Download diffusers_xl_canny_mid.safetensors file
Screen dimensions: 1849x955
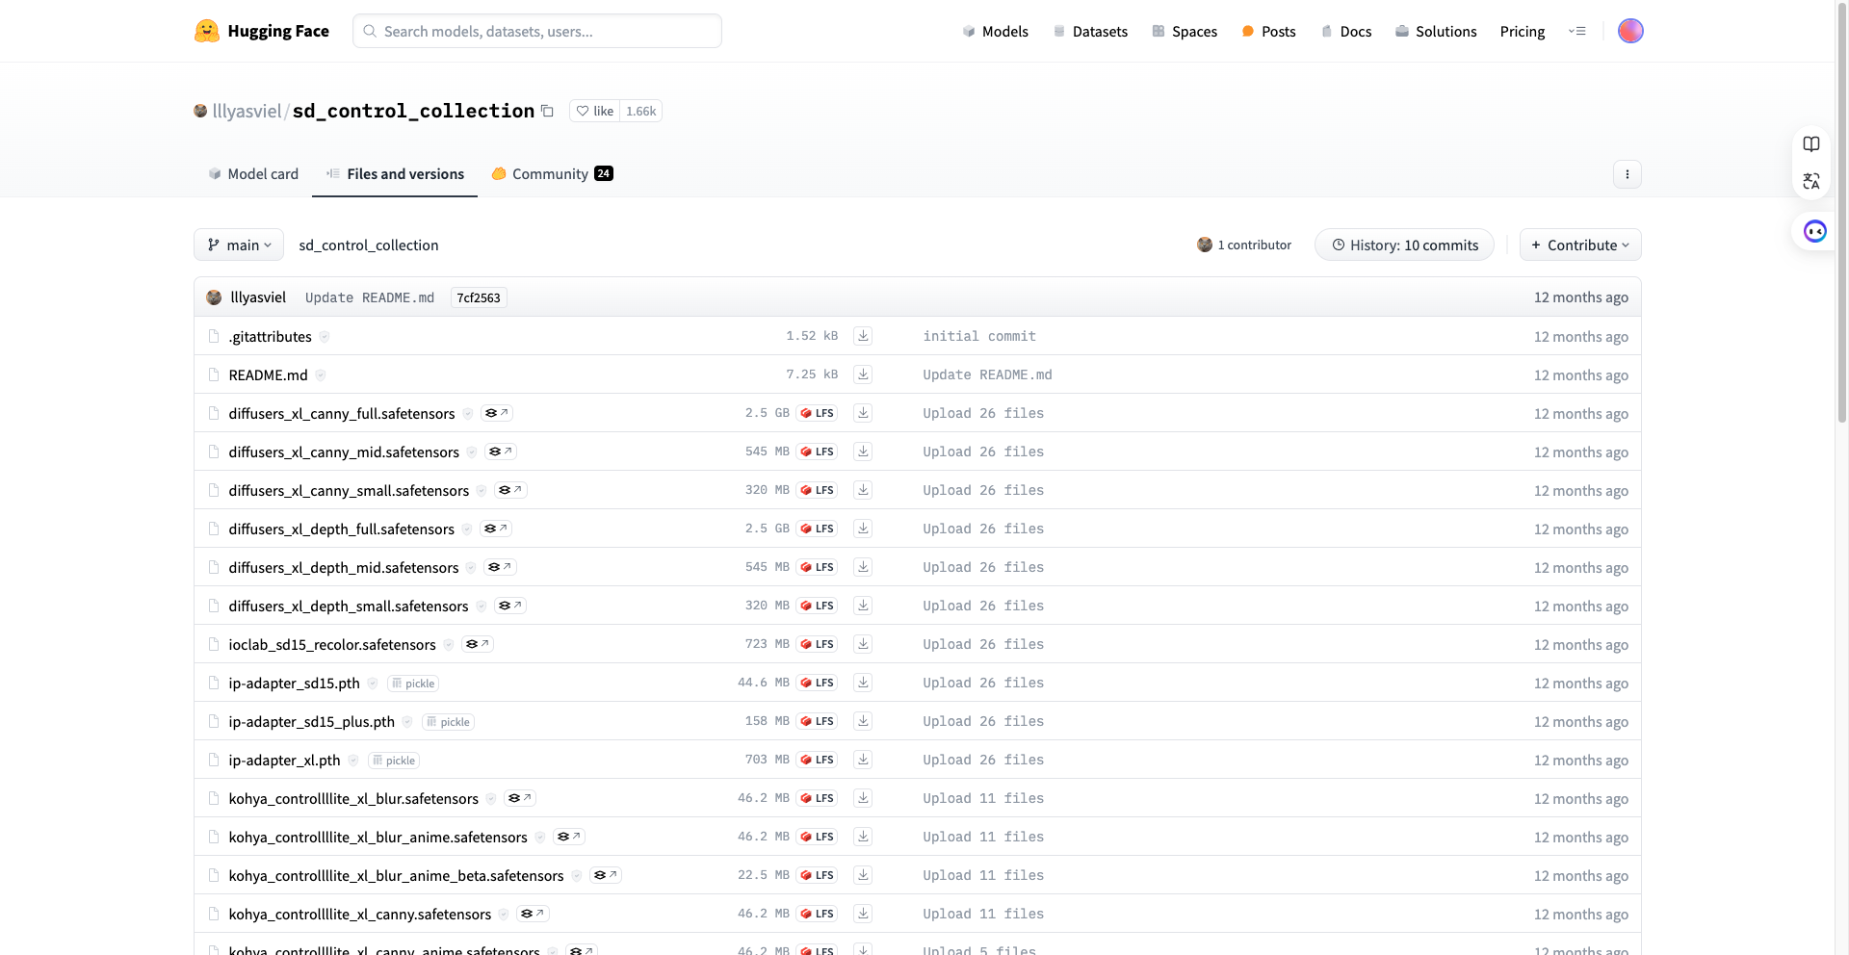(x=863, y=452)
